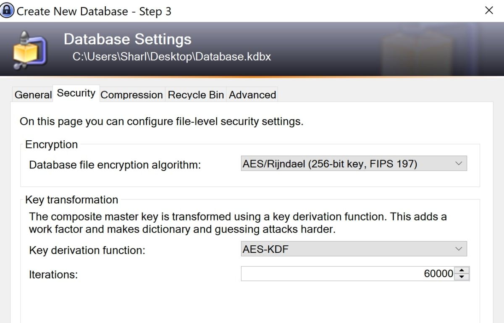Click the database file path text

[171, 56]
